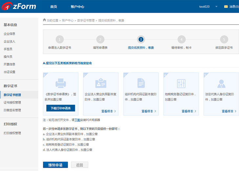Click the 返回 button

(79, 165)
